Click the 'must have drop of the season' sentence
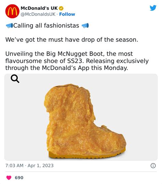This screenshot has width=162, height=184. coord(72,40)
